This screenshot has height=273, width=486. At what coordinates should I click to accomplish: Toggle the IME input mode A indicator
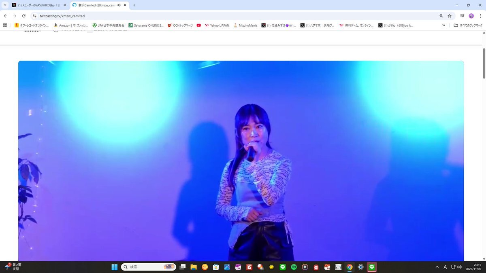point(445,267)
